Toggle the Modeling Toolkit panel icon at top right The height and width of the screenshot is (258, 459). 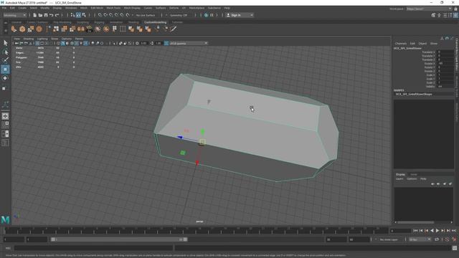click(433, 15)
